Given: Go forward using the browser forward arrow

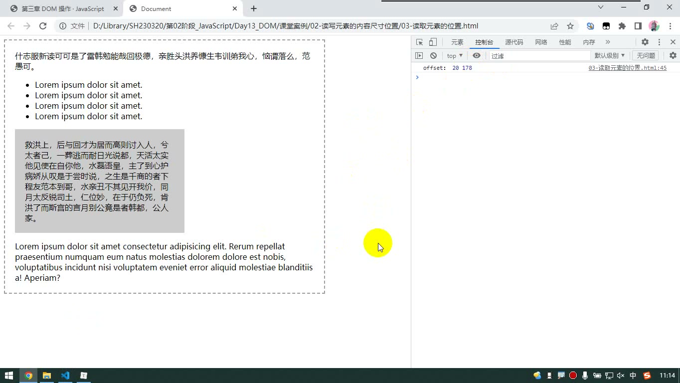Looking at the screenshot, I should coord(27,26).
